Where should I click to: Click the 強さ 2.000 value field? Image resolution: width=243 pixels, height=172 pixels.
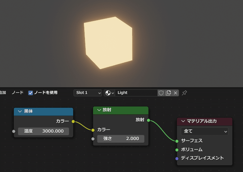click(121, 139)
